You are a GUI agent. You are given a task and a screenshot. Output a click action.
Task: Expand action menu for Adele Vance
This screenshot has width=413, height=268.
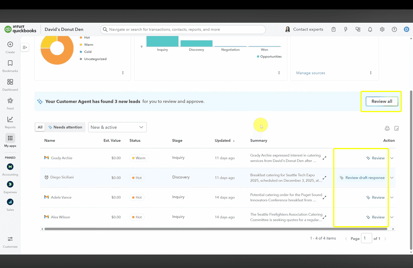point(392,197)
